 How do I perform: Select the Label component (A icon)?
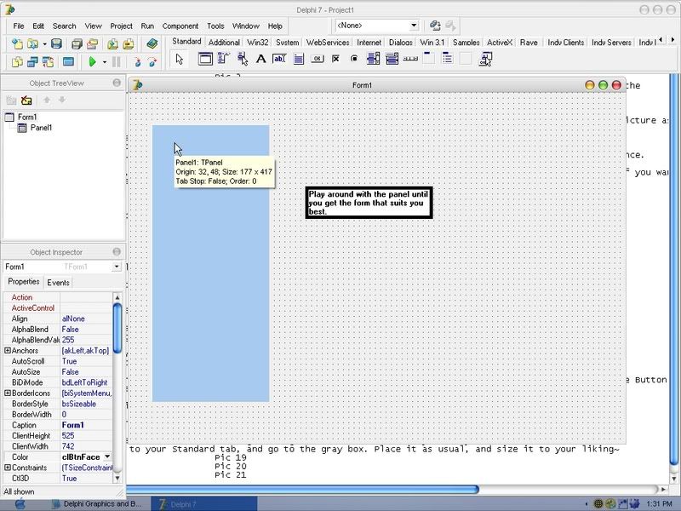point(261,60)
